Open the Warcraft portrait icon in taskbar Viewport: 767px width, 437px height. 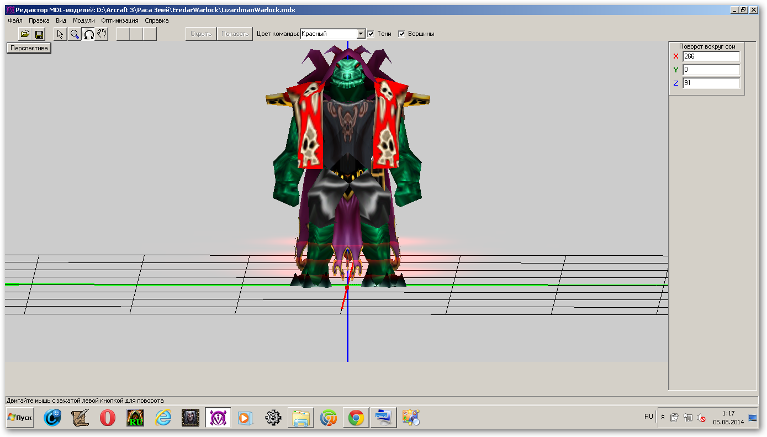coord(191,418)
